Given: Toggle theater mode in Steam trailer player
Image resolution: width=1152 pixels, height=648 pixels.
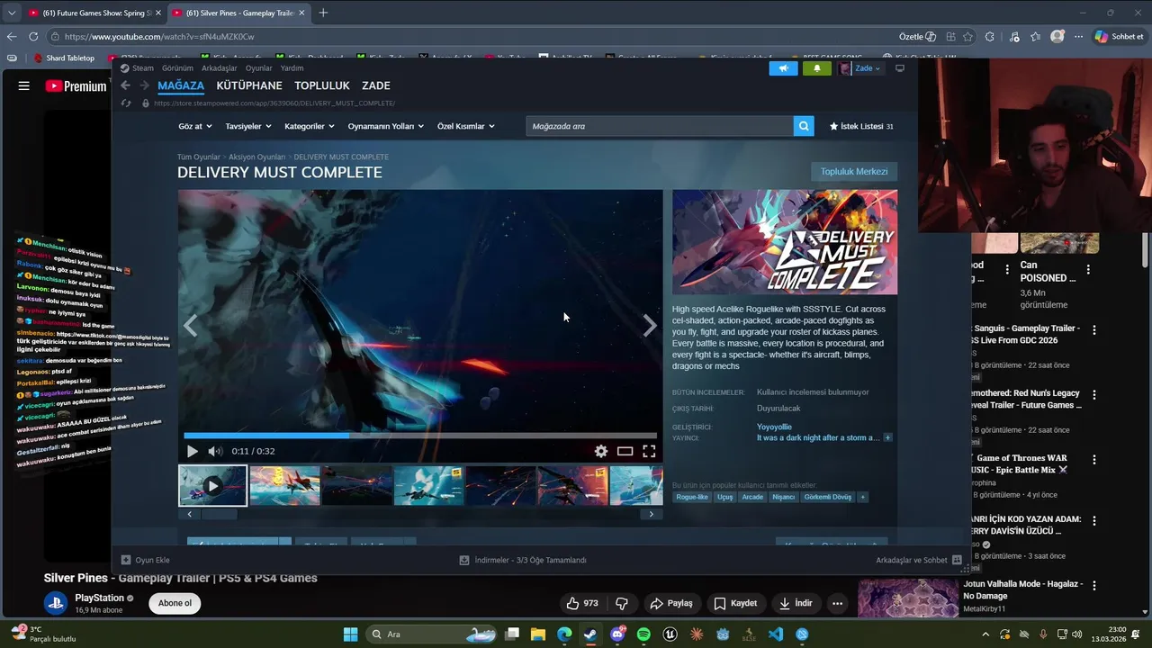Looking at the screenshot, I should coord(625,451).
